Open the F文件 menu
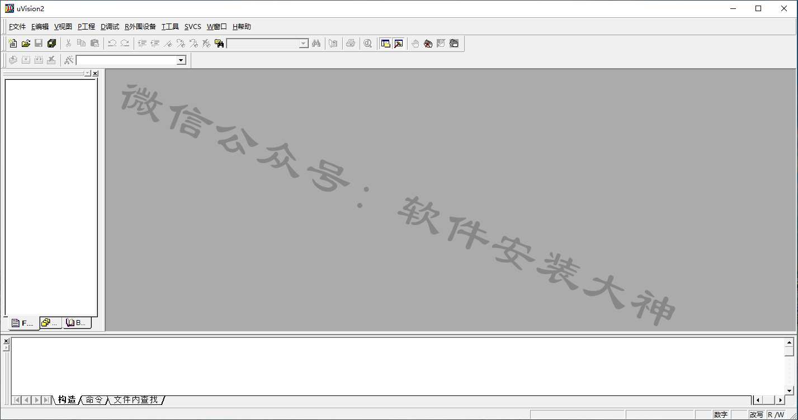 pos(17,27)
